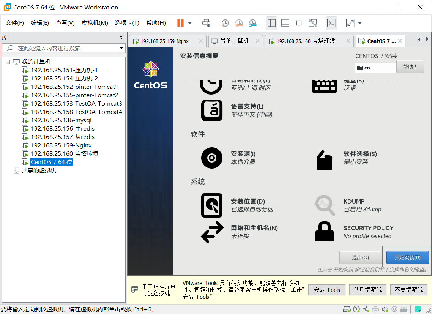Select 192.168.25.136-mysql in the library tree
This screenshot has width=432, height=314.
[61, 120]
